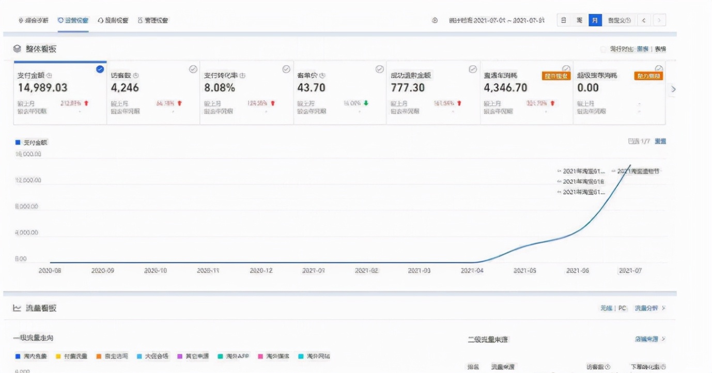Image resolution: width=712 pixels, height=373 pixels.
Task: Click the line-chart icon beside the traffic dashboard heading
Action: 18,308
